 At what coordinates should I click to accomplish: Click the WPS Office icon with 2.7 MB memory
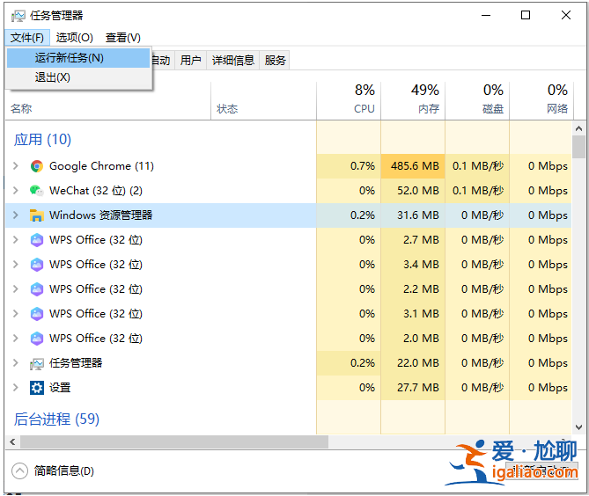click(36, 240)
